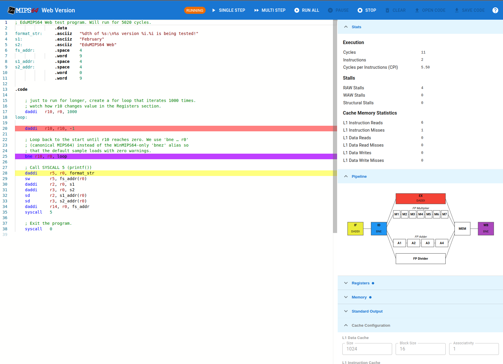Click the Run All play-circle icon
503x364 pixels.
click(x=297, y=10)
